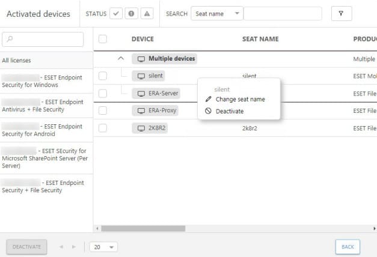Check the silent device row checkbox

pyautogui.click(x=103, y=76)
